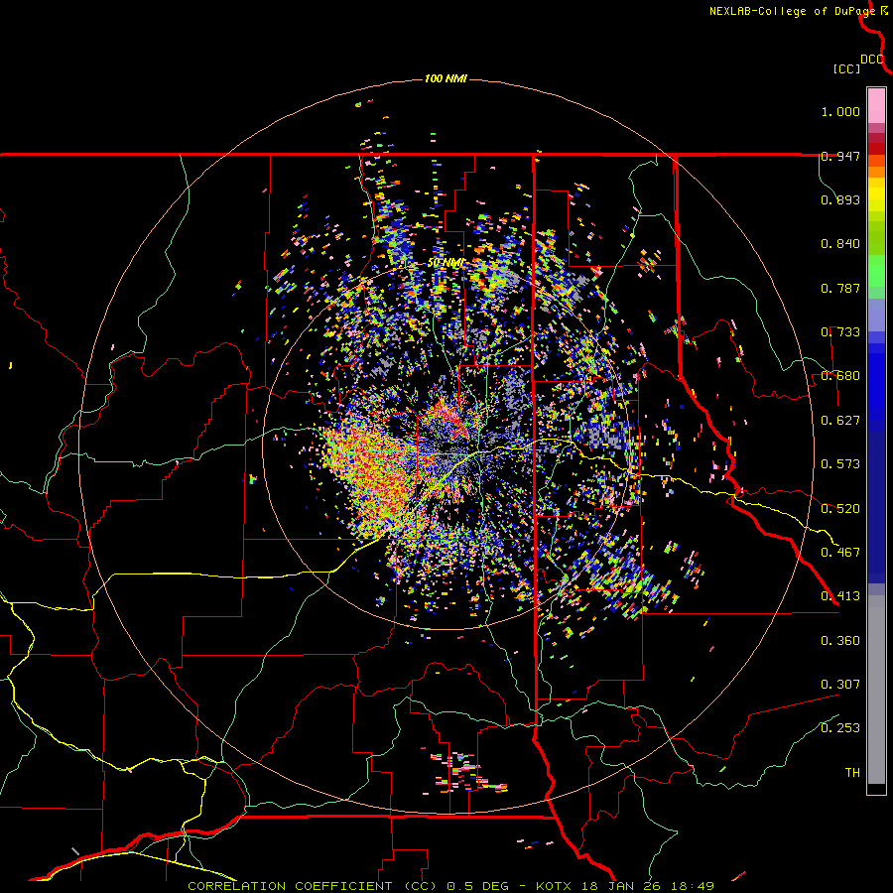Viewport: 893px width, 893px height.
Task: Click the [CC] legend unit label
Action: coord(846,68)
